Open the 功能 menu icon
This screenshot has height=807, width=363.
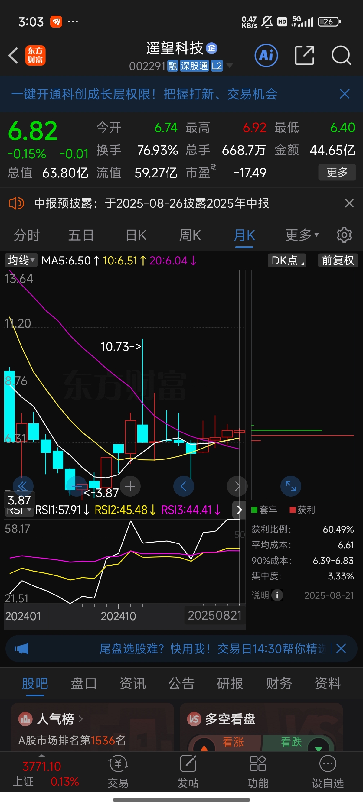pos(258,772)
